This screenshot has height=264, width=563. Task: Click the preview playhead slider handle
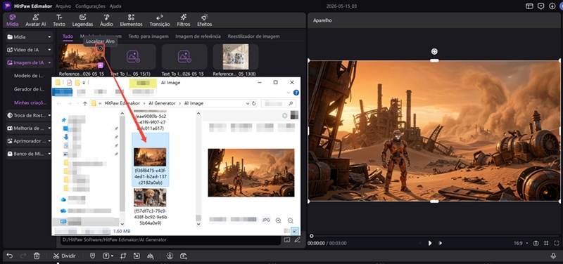point(311,236)
